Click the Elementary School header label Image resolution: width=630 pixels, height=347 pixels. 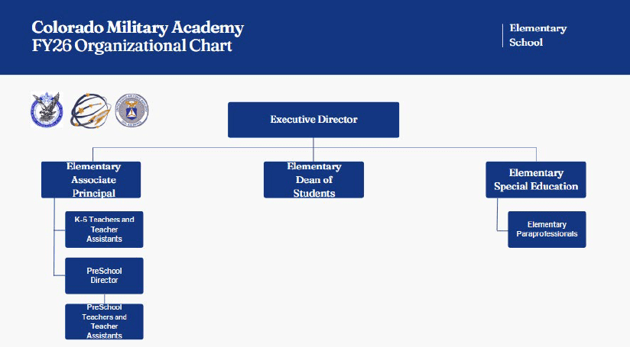[x=537, y=35]
